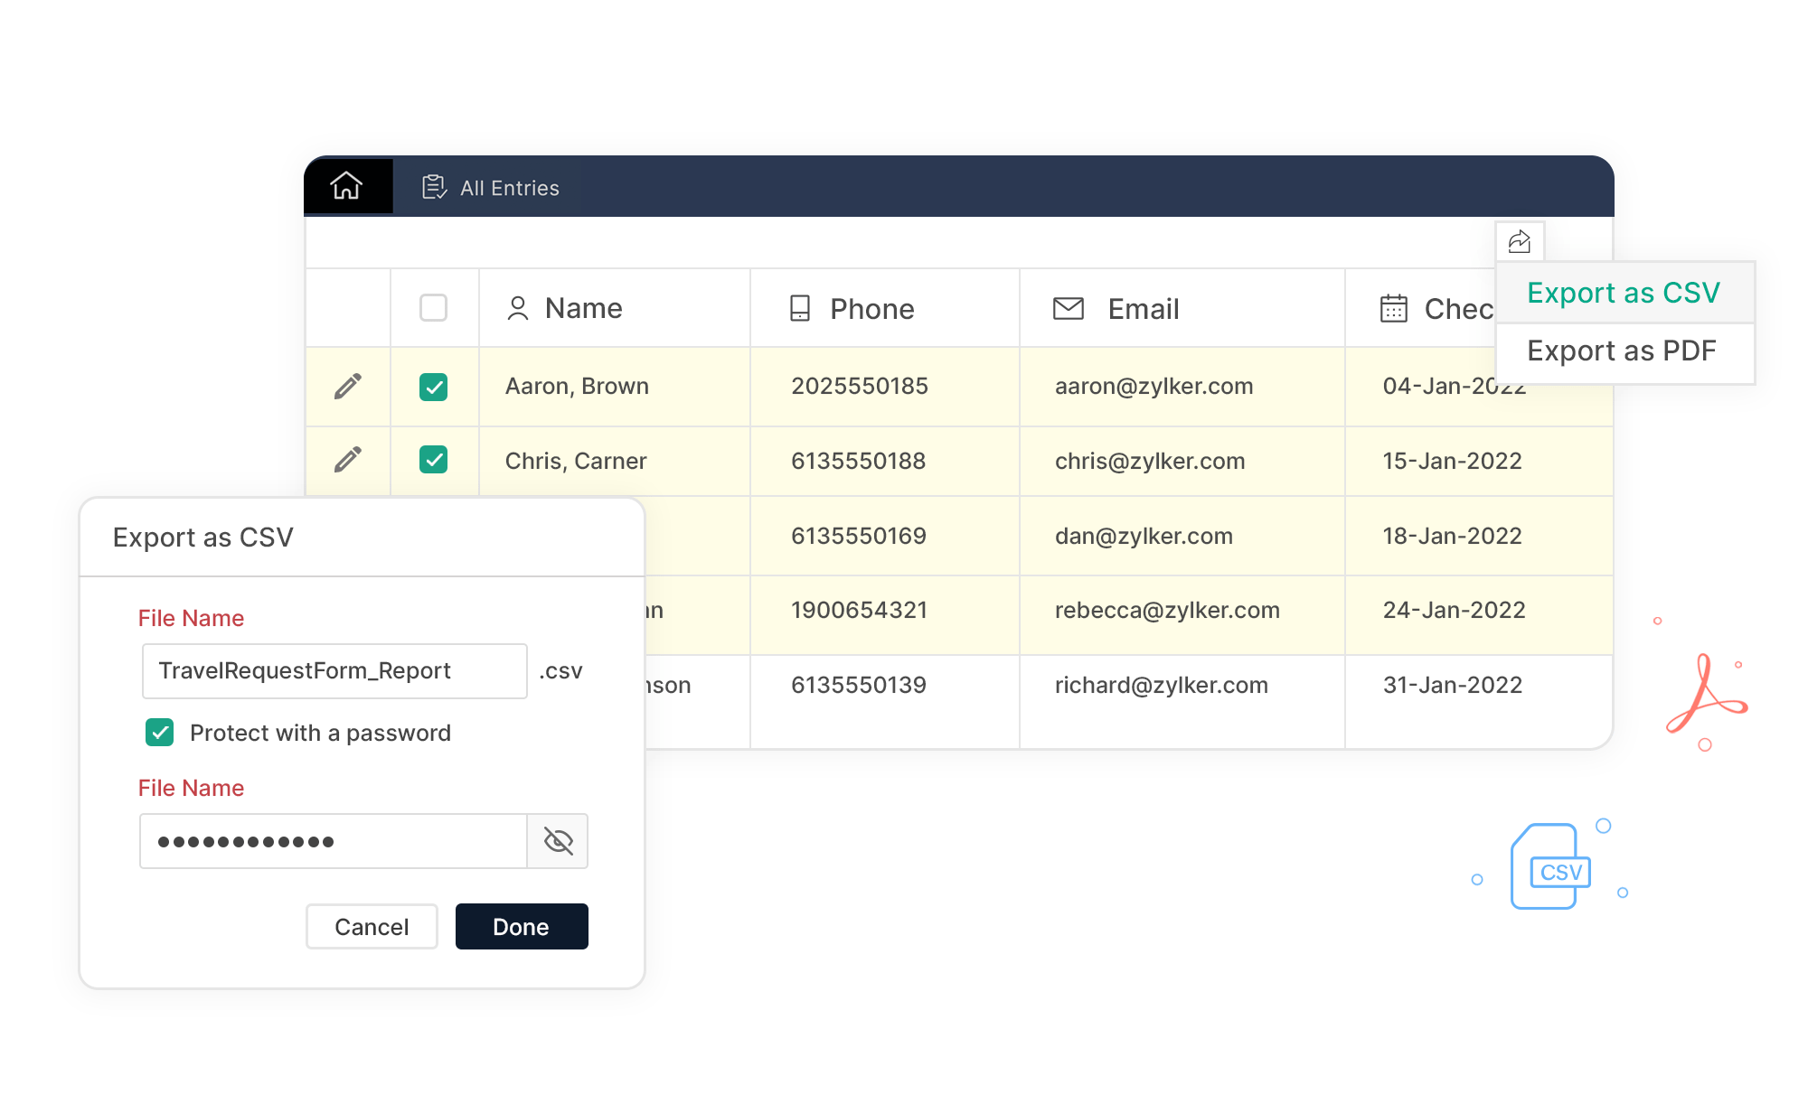Click Done to confirm CSV export
This screenshot has height=1113, width=1808.
point(522,926)
